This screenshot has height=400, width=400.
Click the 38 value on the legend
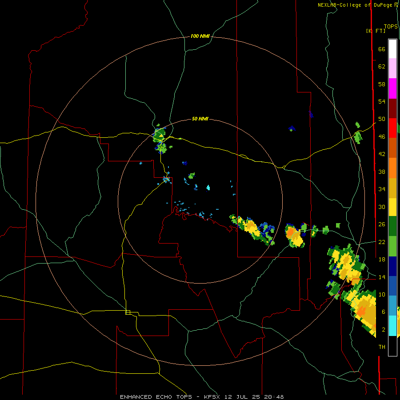tap(382, 172)
